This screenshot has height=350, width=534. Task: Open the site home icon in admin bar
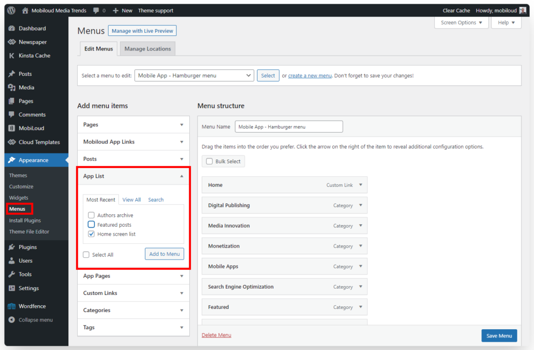click(x=25, y=10)
